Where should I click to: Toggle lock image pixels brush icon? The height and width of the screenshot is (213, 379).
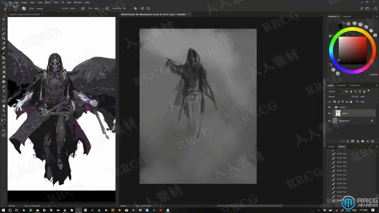pos(339,102)
